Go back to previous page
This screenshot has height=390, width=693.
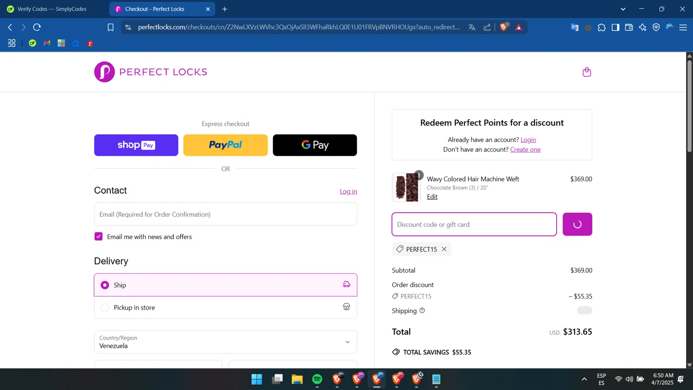(10, 27)
